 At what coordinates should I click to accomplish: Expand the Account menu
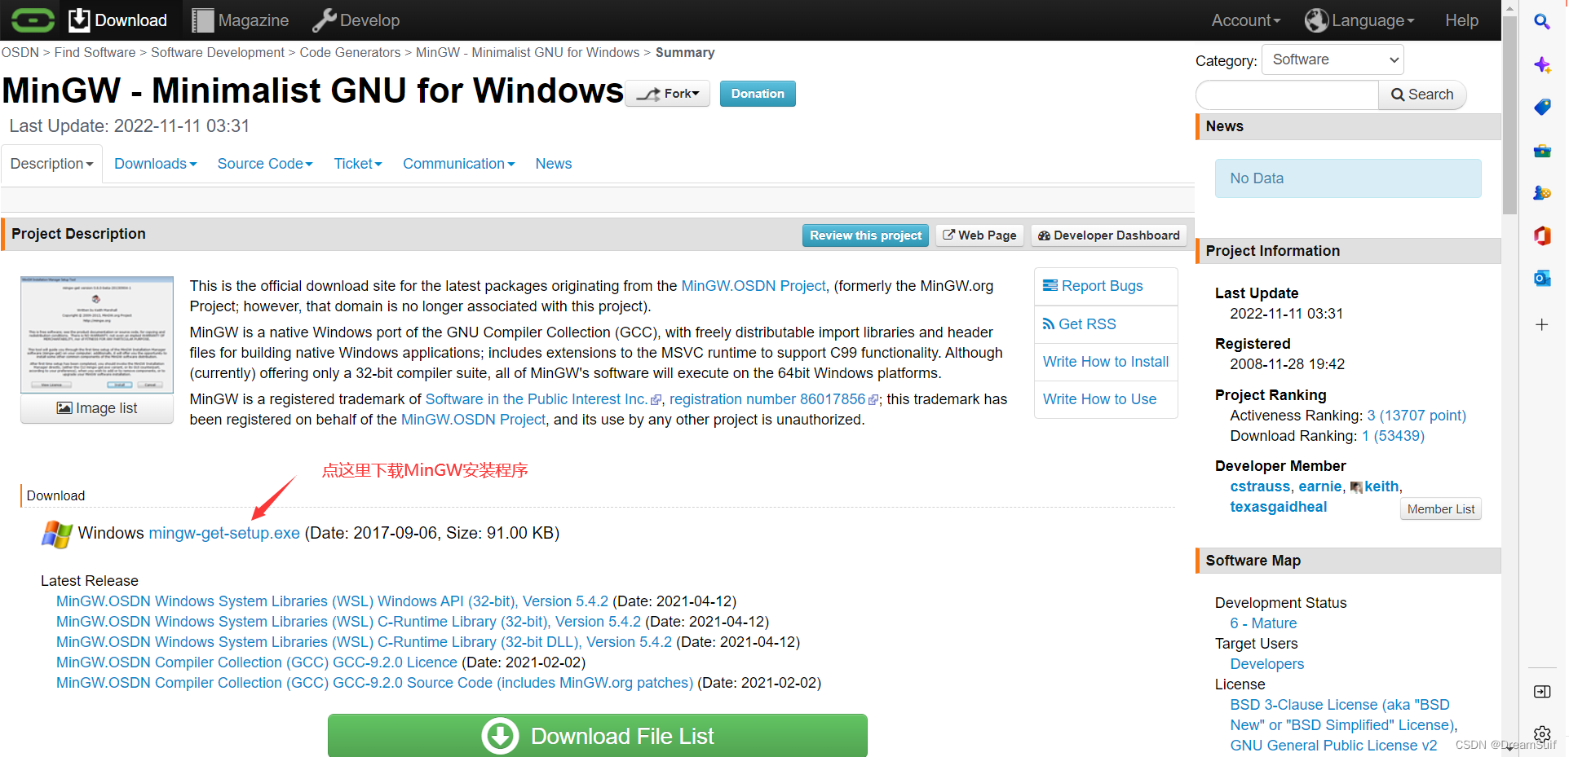(1245, 20)
